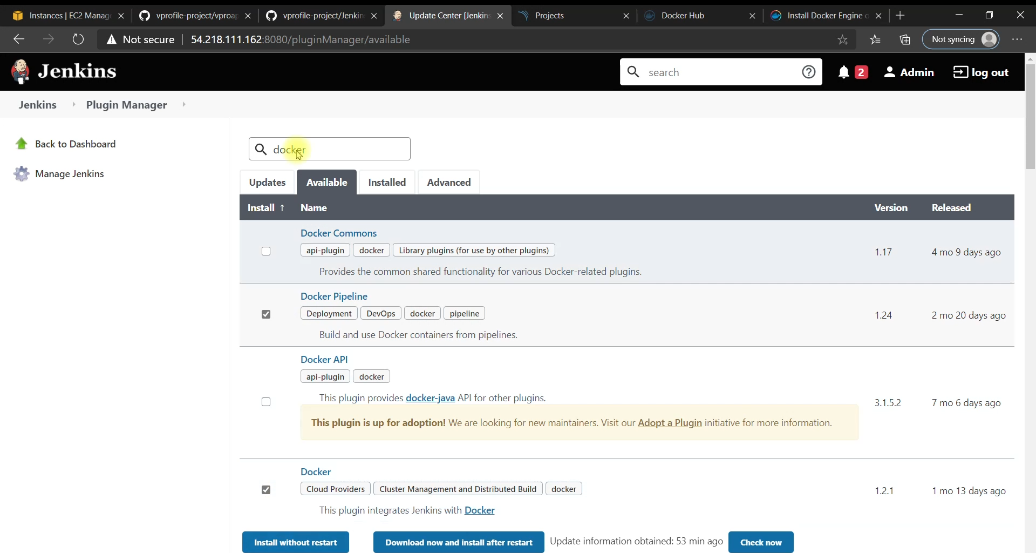Click the page vertical scrollbar thumb
The image size is (1036, 553).
pyautogui.click(x=1030, y=117)
